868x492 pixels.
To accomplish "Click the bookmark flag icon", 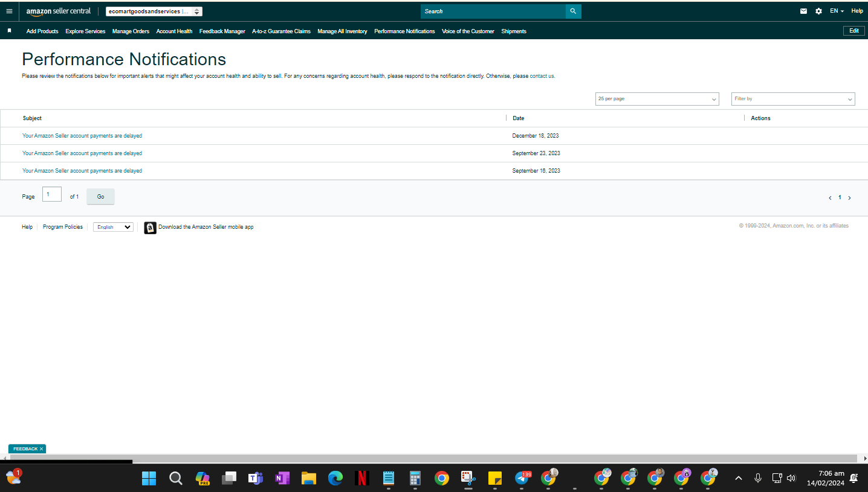I will pos(9,31).
